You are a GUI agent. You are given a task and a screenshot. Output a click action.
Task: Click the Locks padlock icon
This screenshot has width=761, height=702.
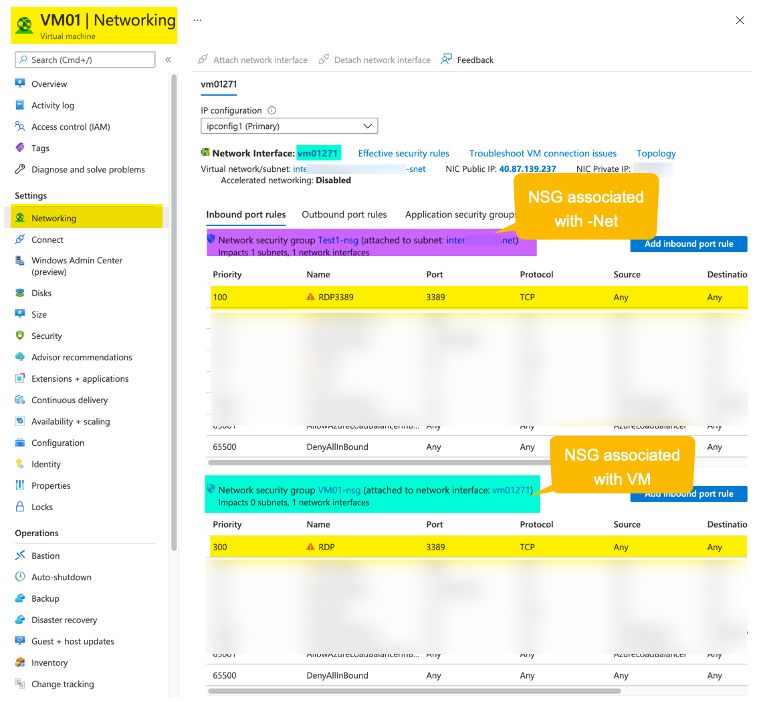[20, 507]
